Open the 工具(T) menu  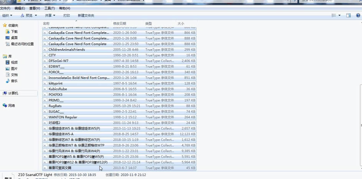(x=50, y=8)
